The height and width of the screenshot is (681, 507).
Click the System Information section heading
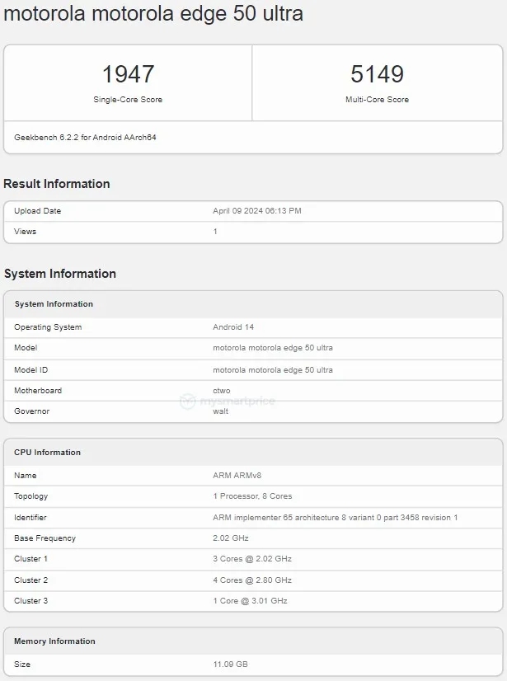pos(60,274)
